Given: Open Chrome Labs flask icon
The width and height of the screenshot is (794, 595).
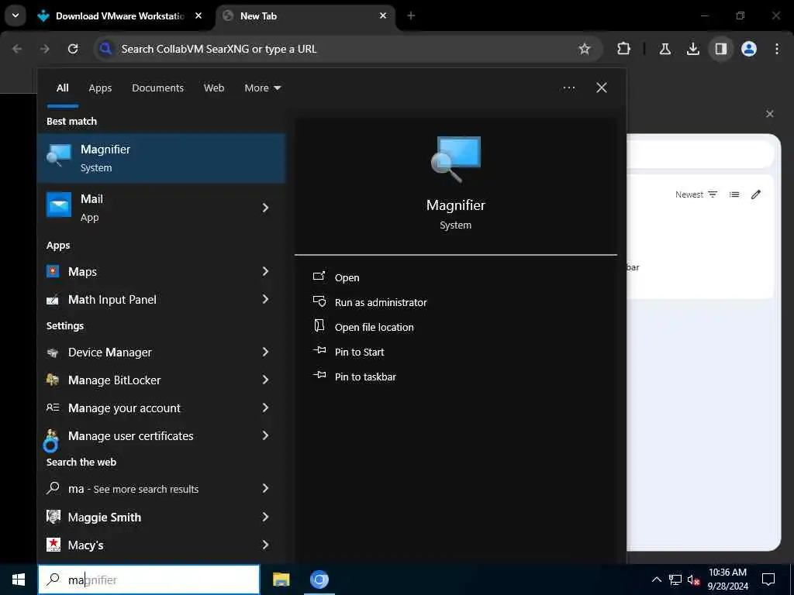Looking at the screenshot, I should pyautogui.click(x=665, y=49).
